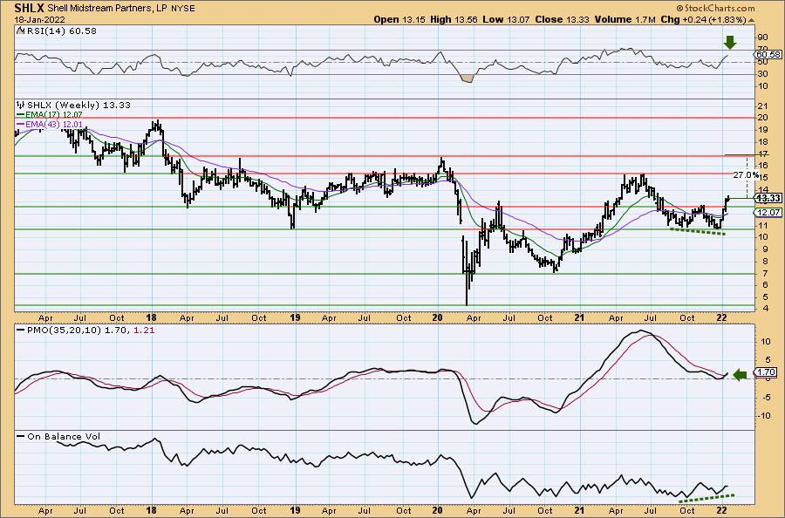Click the 21 level on price axis
785x518 pixels.
click(763, 106)
